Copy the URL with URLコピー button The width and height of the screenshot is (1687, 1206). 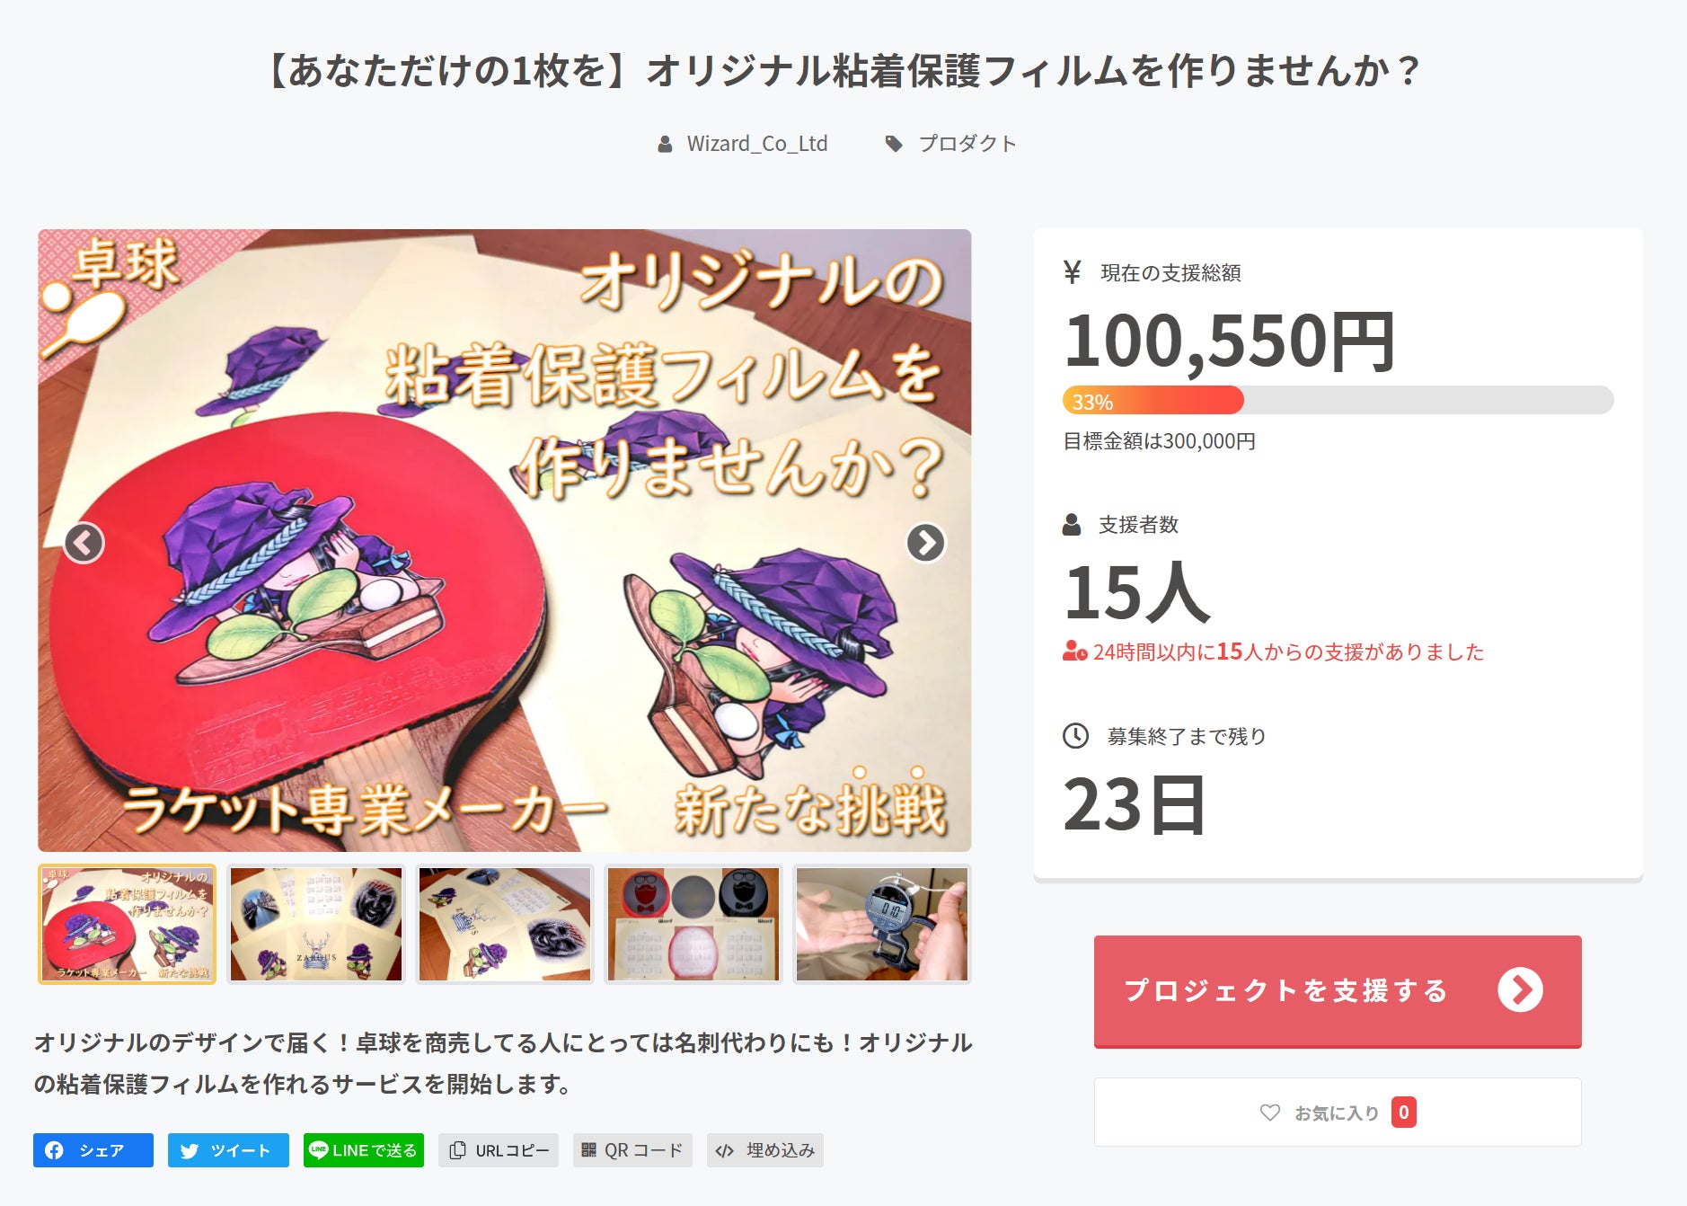[499, 1150]
